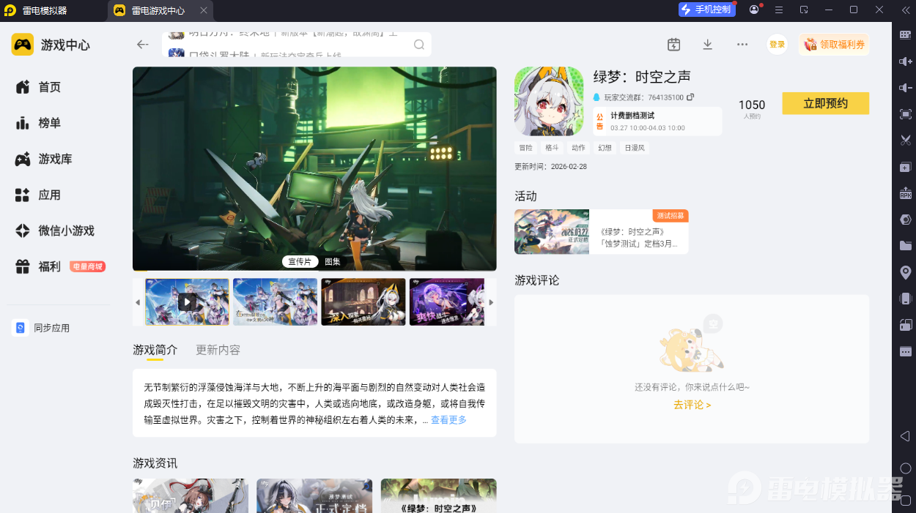This screenshot has height=513, width=916.
Task: Click the screen rotate toggle in sidebar
Action: (x=905, y=325)
